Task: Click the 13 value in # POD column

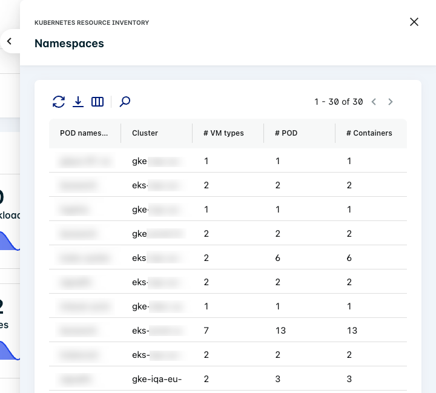Action: click(280, 331)
